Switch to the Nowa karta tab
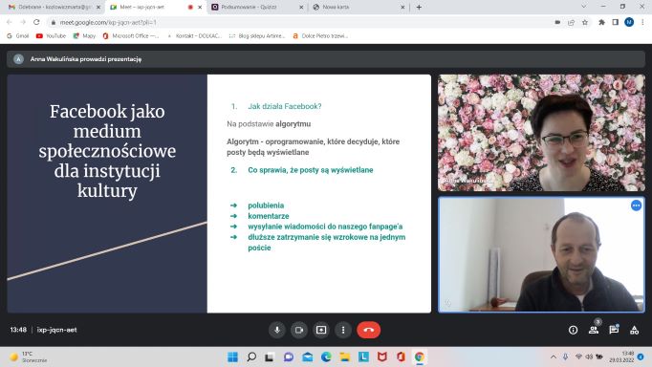Image resolution: width=652 pixels, height=367 pixels. 359,7
